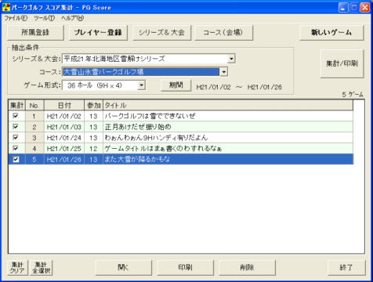Image resolution: width=373 pixels, height=282 pixels.
Task: Expand the ゲーム形式 dropdown arrow
Action: (x=141, y=85)
